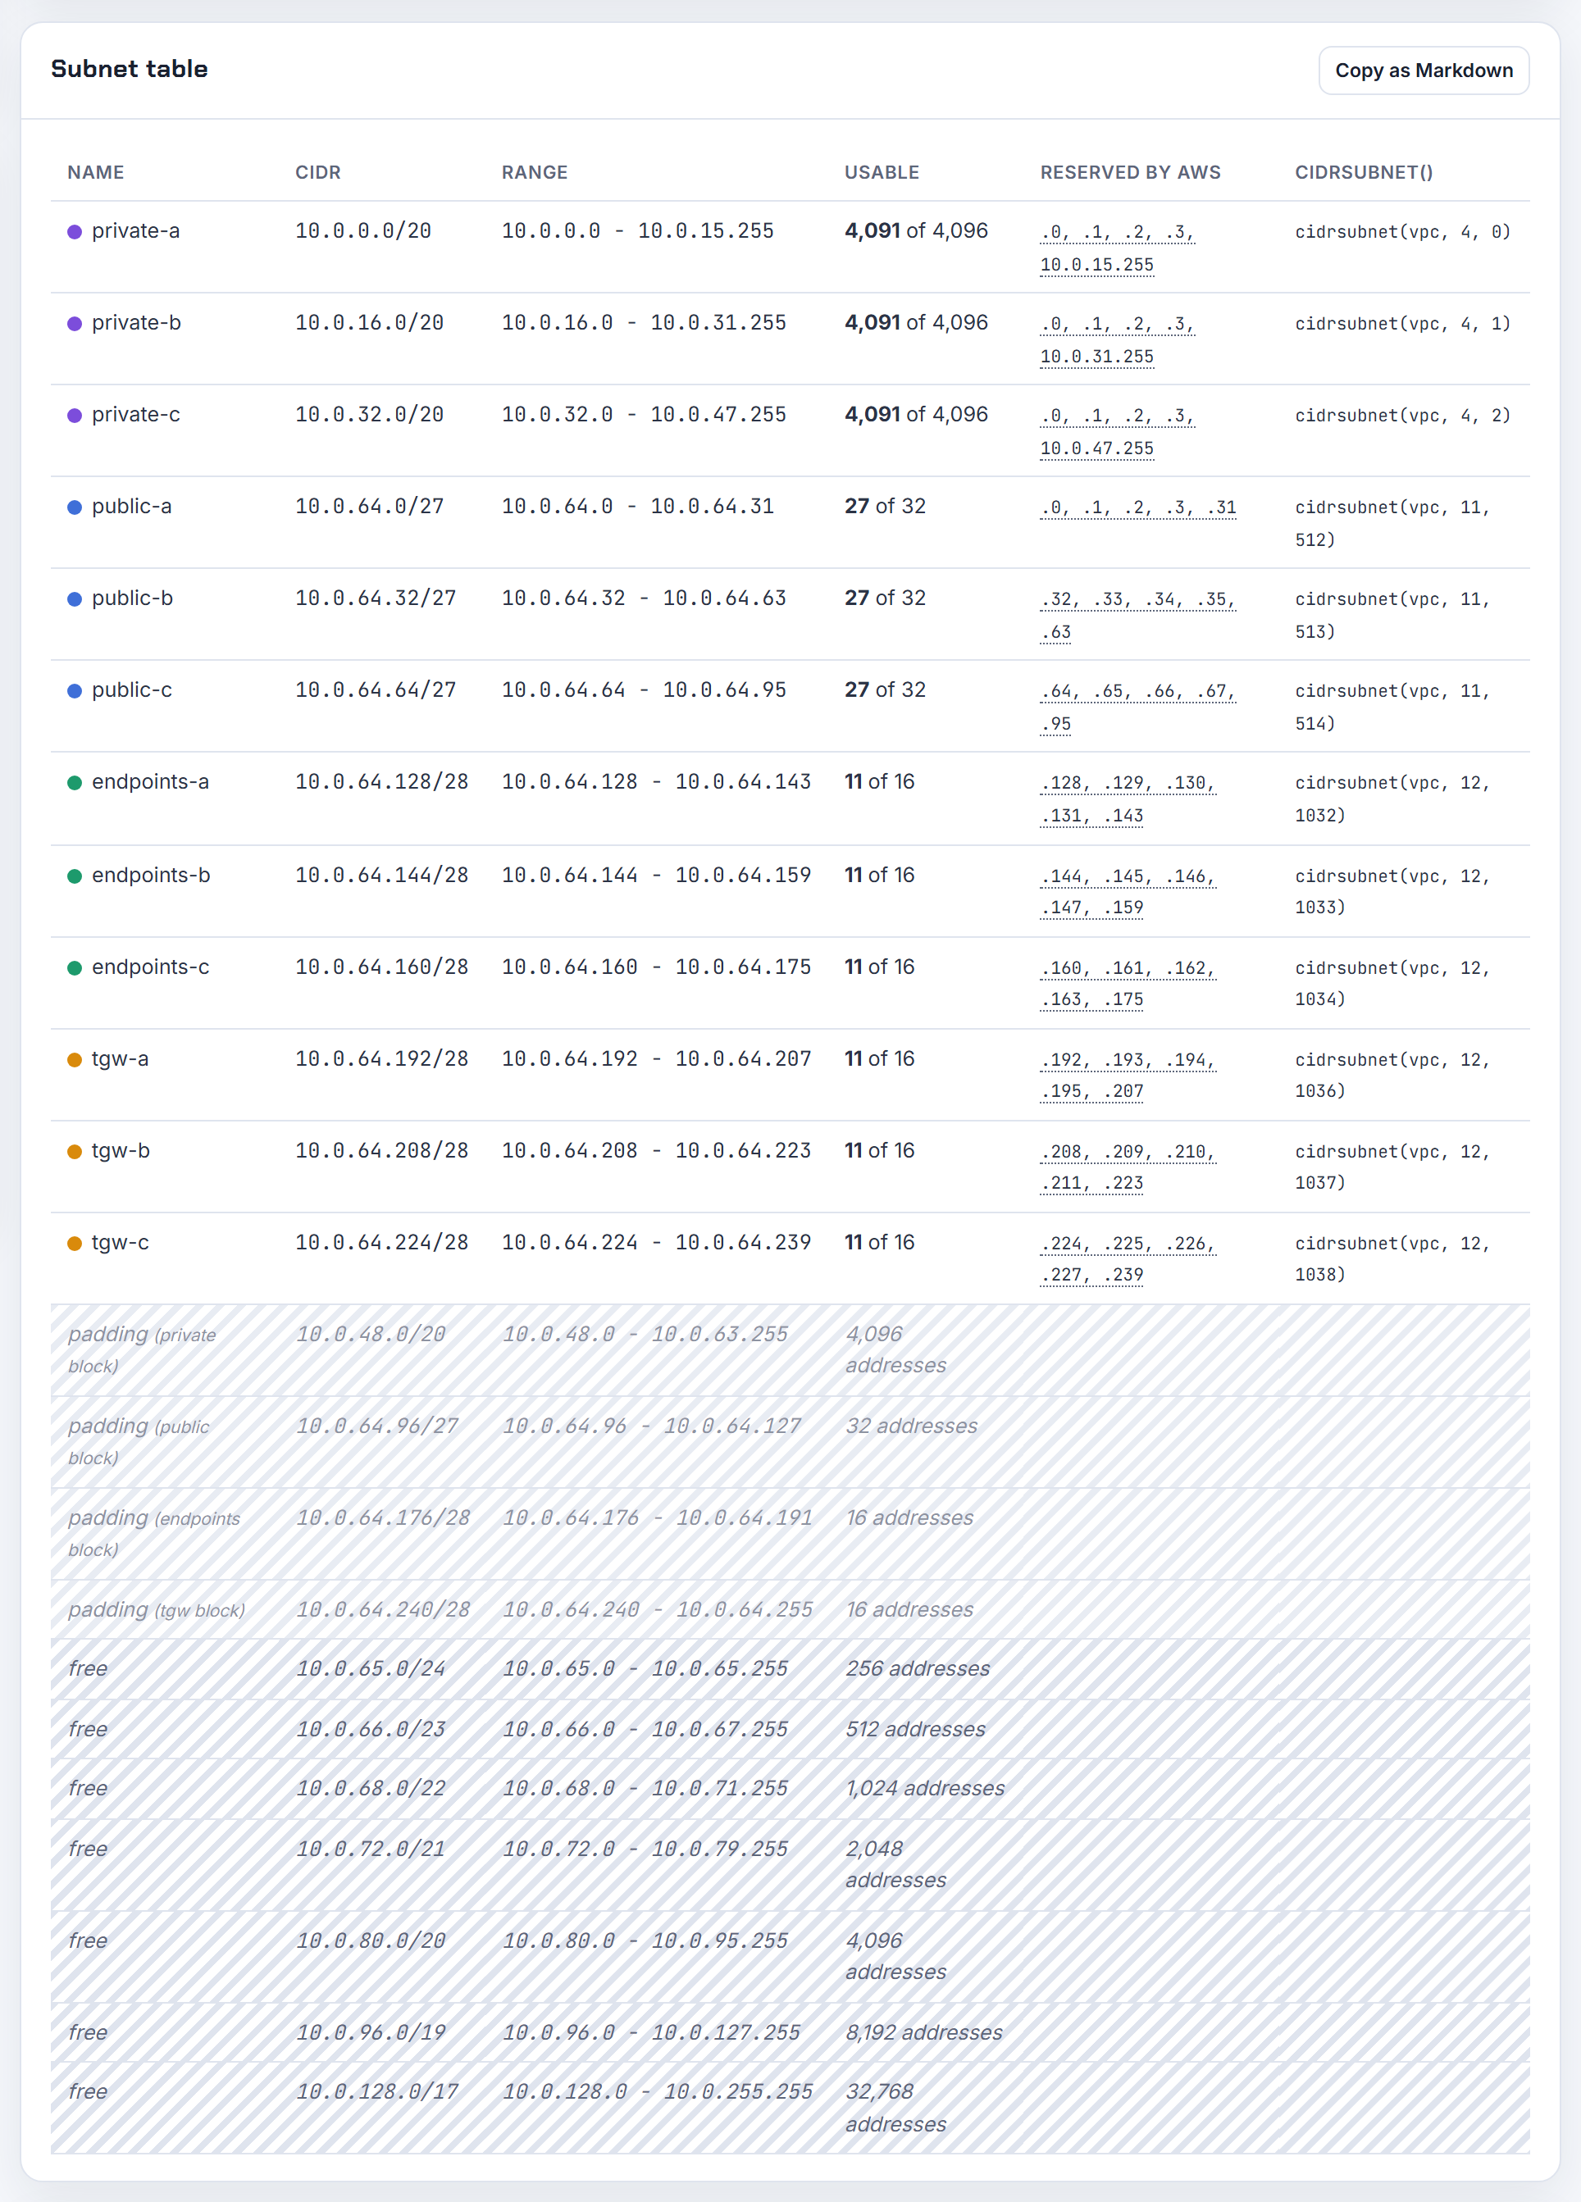The image size is (1581, 2202).
Task: Click the Copy as Markdown button
Action: [1423, 71]
